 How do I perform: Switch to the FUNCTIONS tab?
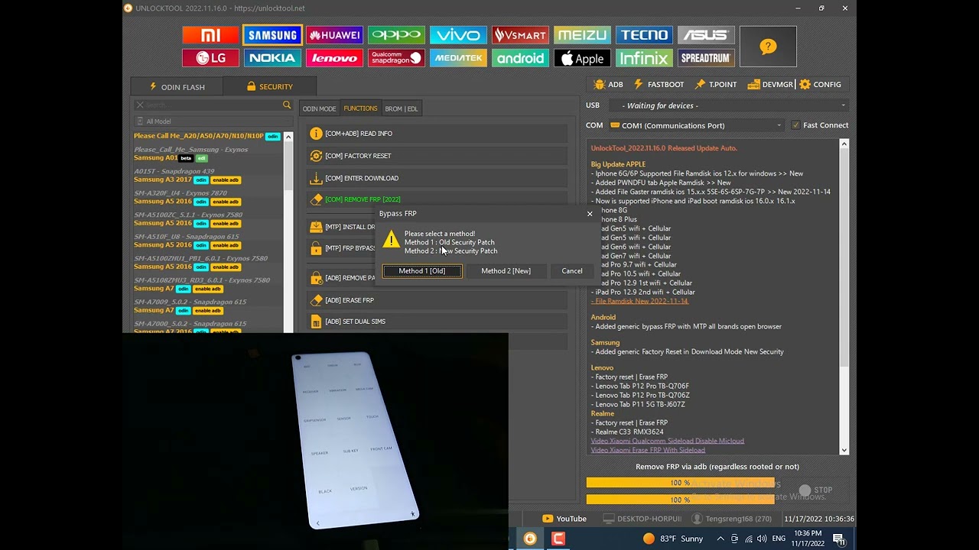click(x=360, y=108)
